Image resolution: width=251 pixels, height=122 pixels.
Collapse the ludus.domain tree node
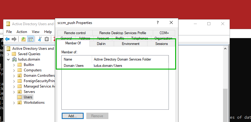click(x=8, y=59)
